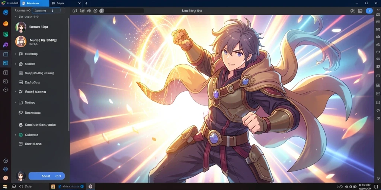Viewport: 381px width, 190px height.
Task: Open the chat-bubble icon in the top toolbar
Action: [89, 11]
